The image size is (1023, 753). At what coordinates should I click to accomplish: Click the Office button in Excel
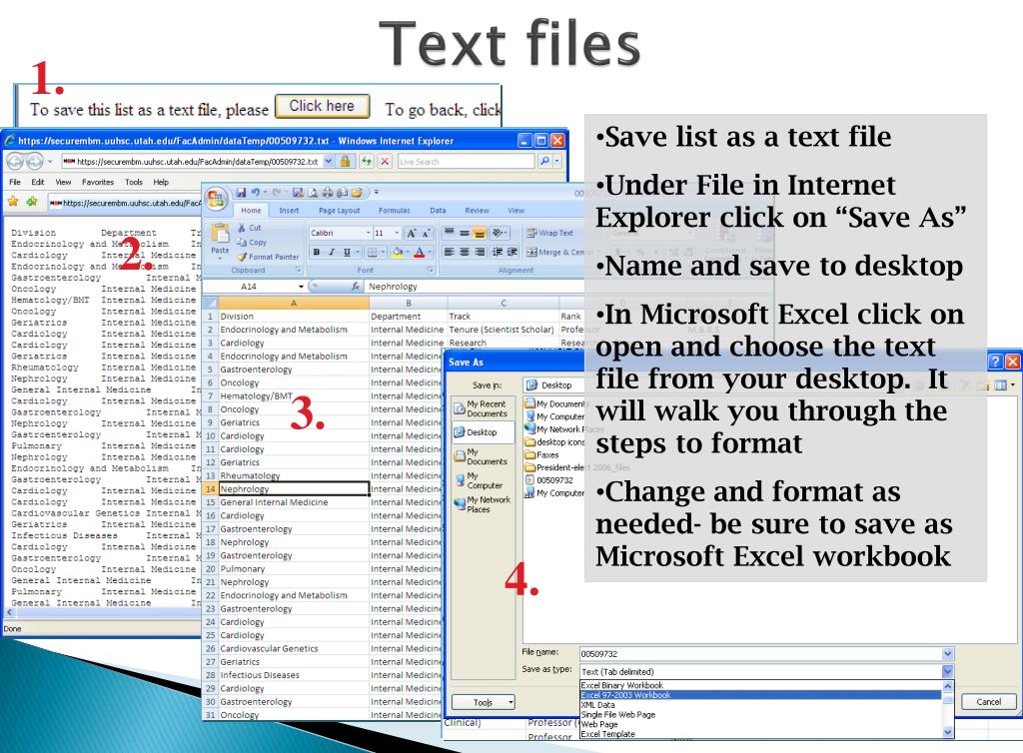click(x=216, y=198)
